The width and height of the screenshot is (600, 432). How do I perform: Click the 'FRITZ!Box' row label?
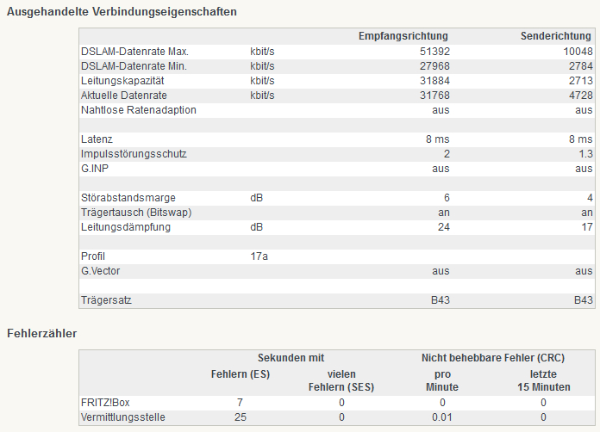click(105, 403)
